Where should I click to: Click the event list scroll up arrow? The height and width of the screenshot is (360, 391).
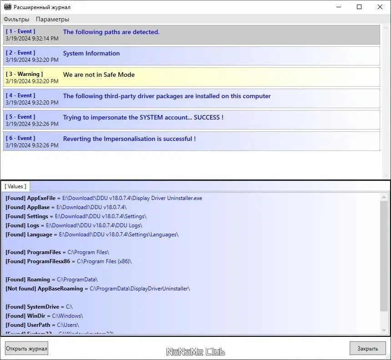click(x=386, y=28)
